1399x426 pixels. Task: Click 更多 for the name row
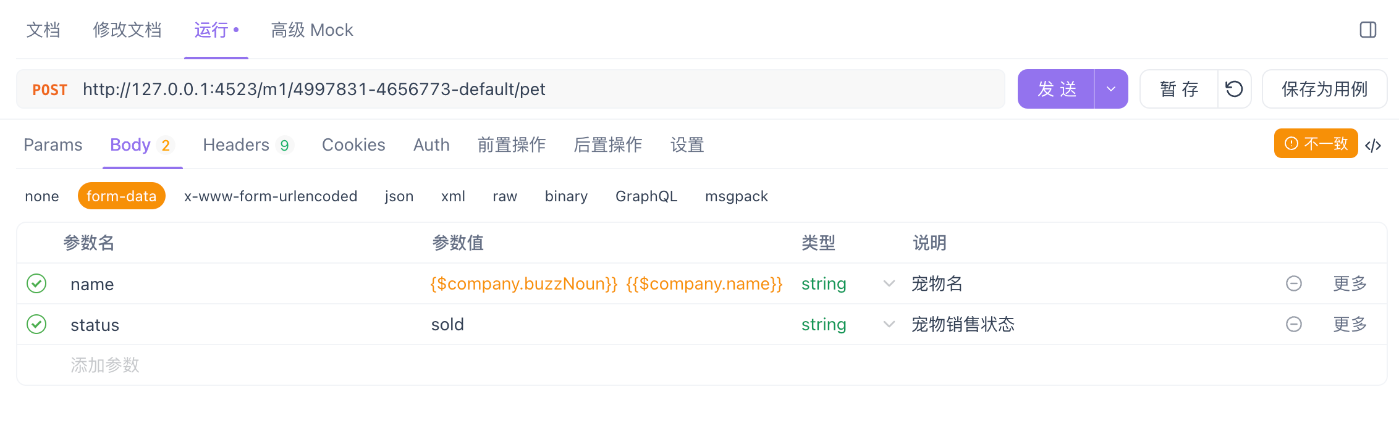1350,283
